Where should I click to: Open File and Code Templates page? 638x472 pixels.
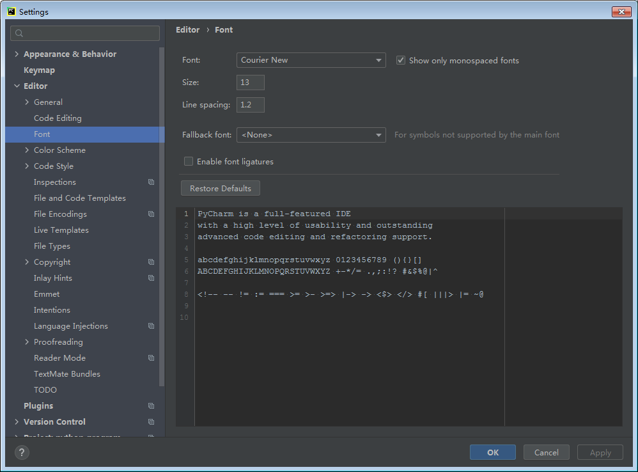pos(80,198)
